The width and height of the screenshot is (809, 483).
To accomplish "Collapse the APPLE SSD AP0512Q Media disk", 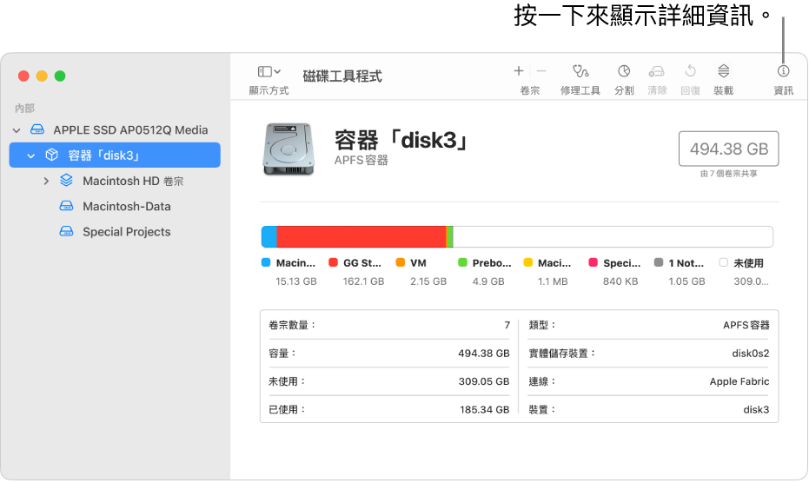I will [x=17, y=130].
